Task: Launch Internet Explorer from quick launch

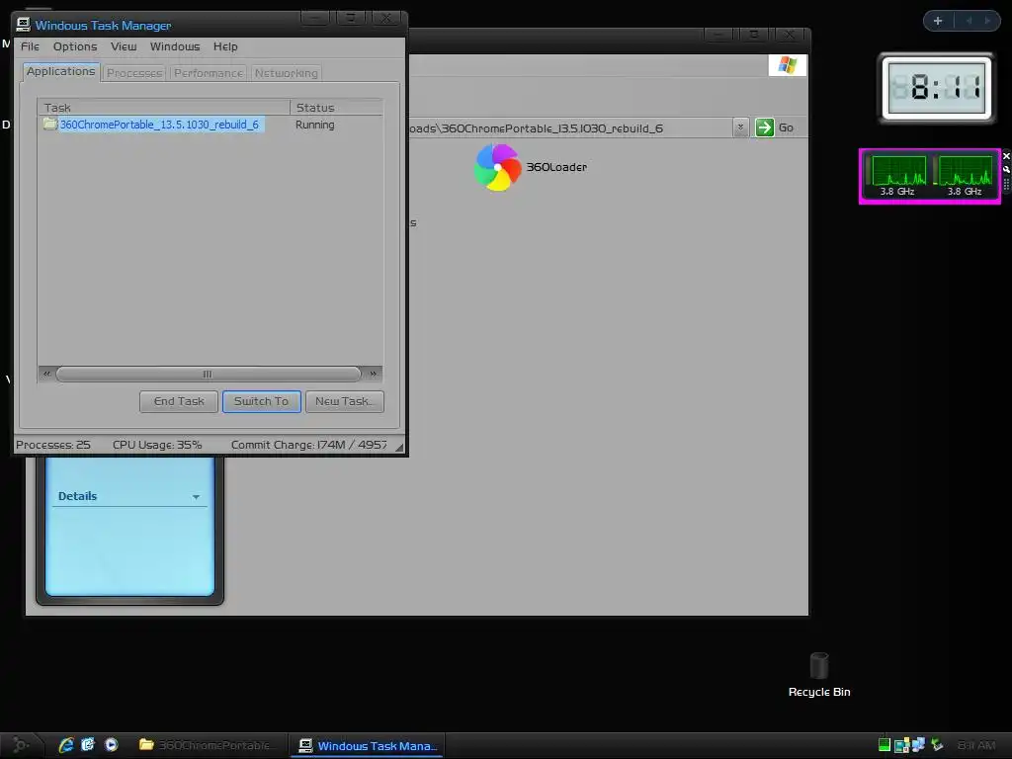Action: tap(66, 745)
